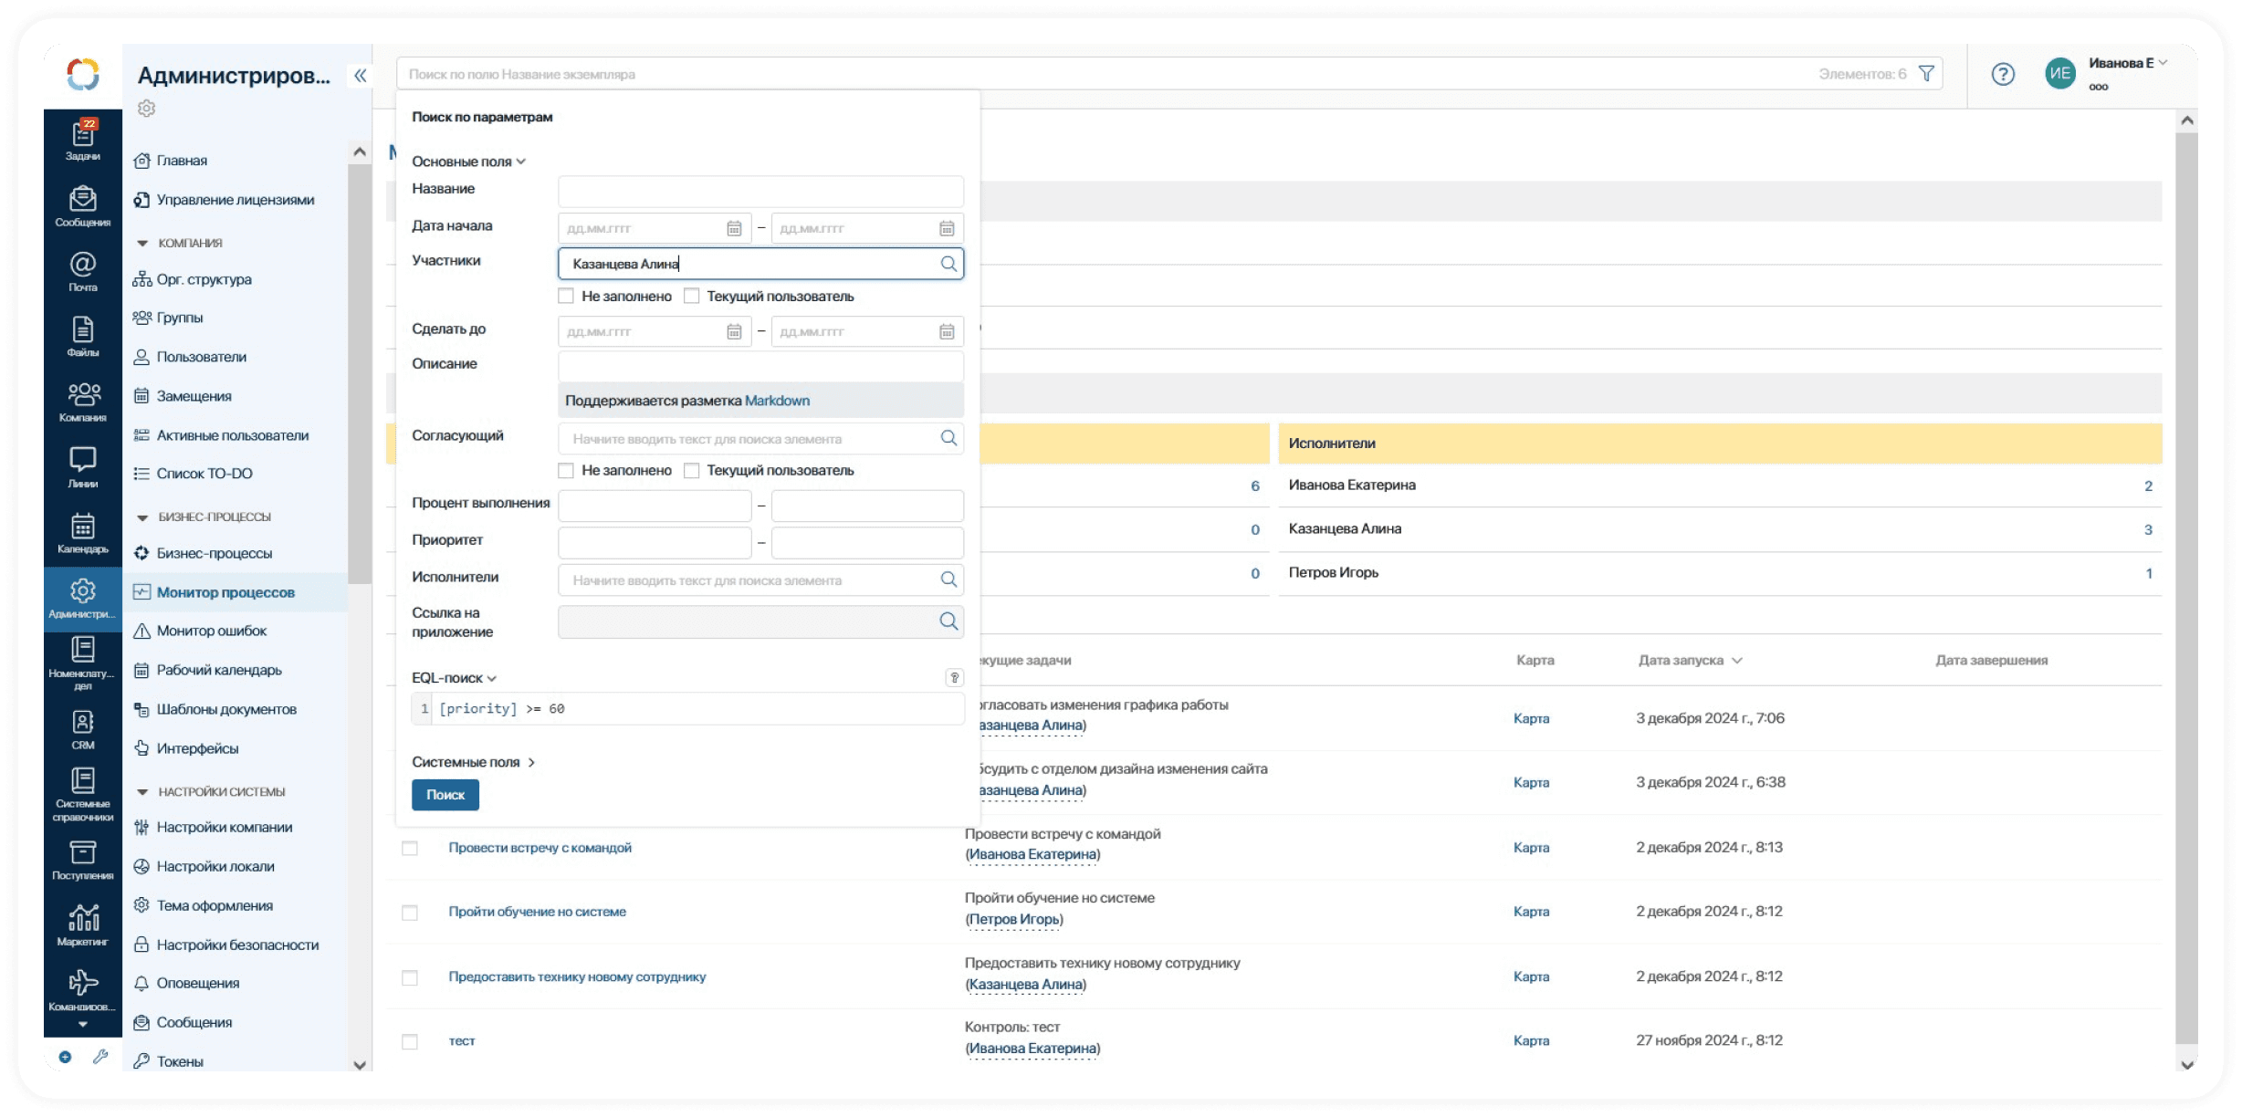The width and height of the screenshot is (2242, 1117).
Task: Open 'Пользователи' in sidebar menu
Action: (x=201, y=357)
